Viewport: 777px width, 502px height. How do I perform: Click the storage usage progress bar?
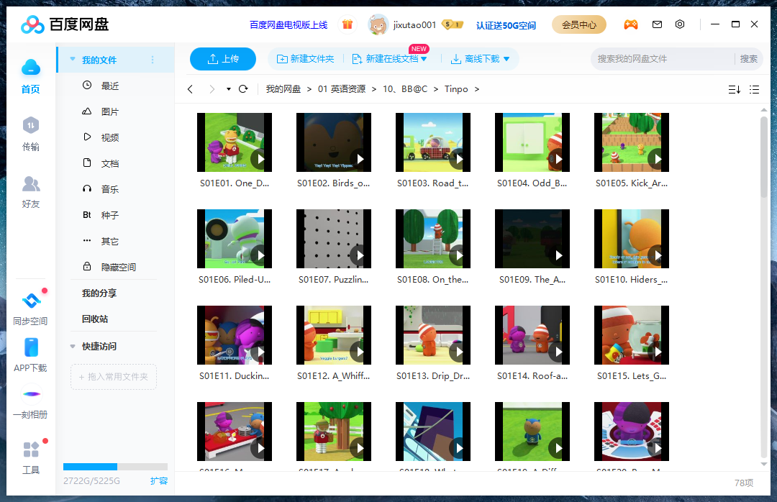point(115,466)
